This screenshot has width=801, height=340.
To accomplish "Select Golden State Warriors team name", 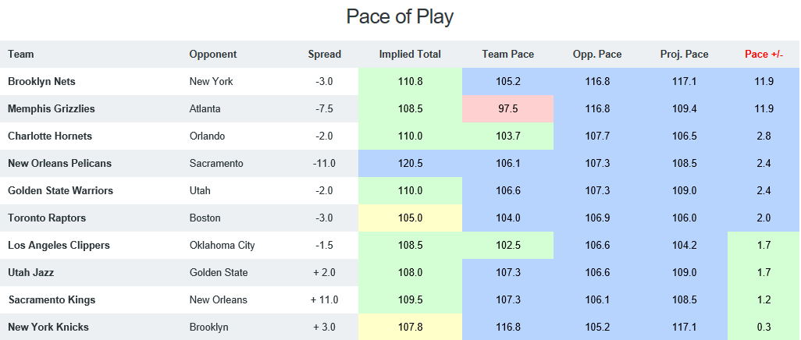I will [x=60, y=190].
